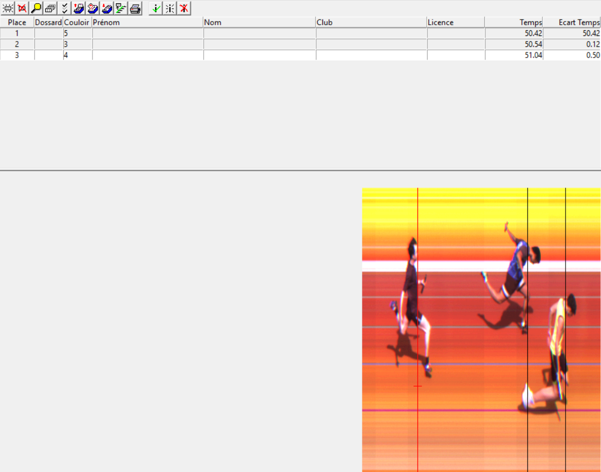The width and height of the screenshot is (601, 472).
Task: Click lane 5 cell in first place row
Action: click(x=78, y=33)
